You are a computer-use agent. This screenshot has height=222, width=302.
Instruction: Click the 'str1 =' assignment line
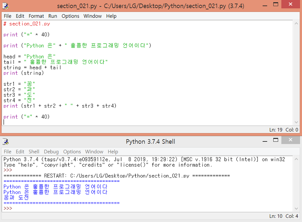click(x=19, y=84)
